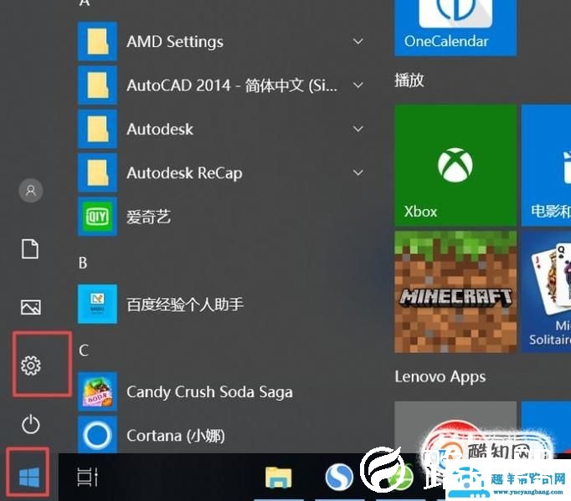
Task: Open the Xbox tile
Action: pos(455,165)
